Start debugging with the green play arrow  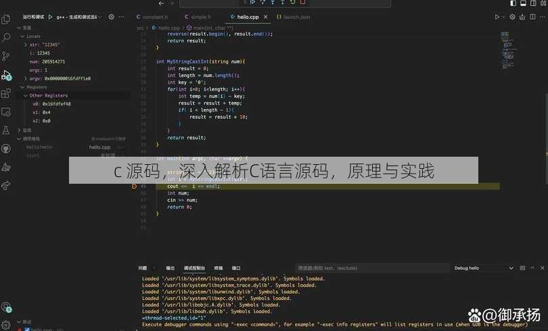[x=50, y=17]
